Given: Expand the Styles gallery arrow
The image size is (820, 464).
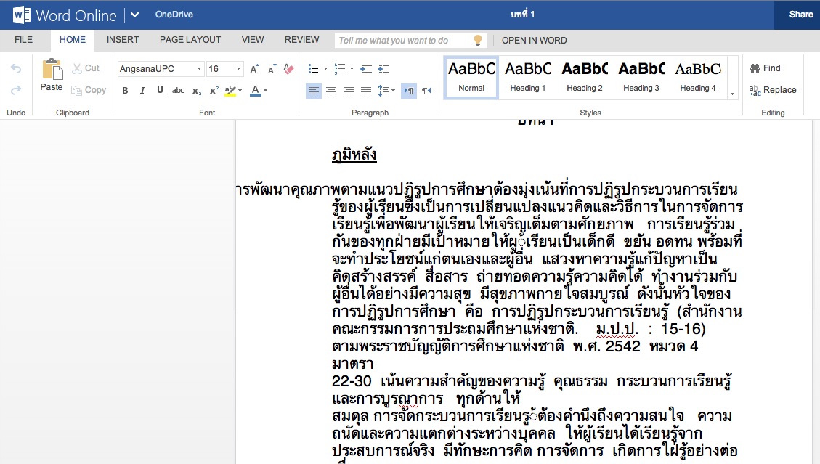Looking at the screenshot, I should point(732,94).
